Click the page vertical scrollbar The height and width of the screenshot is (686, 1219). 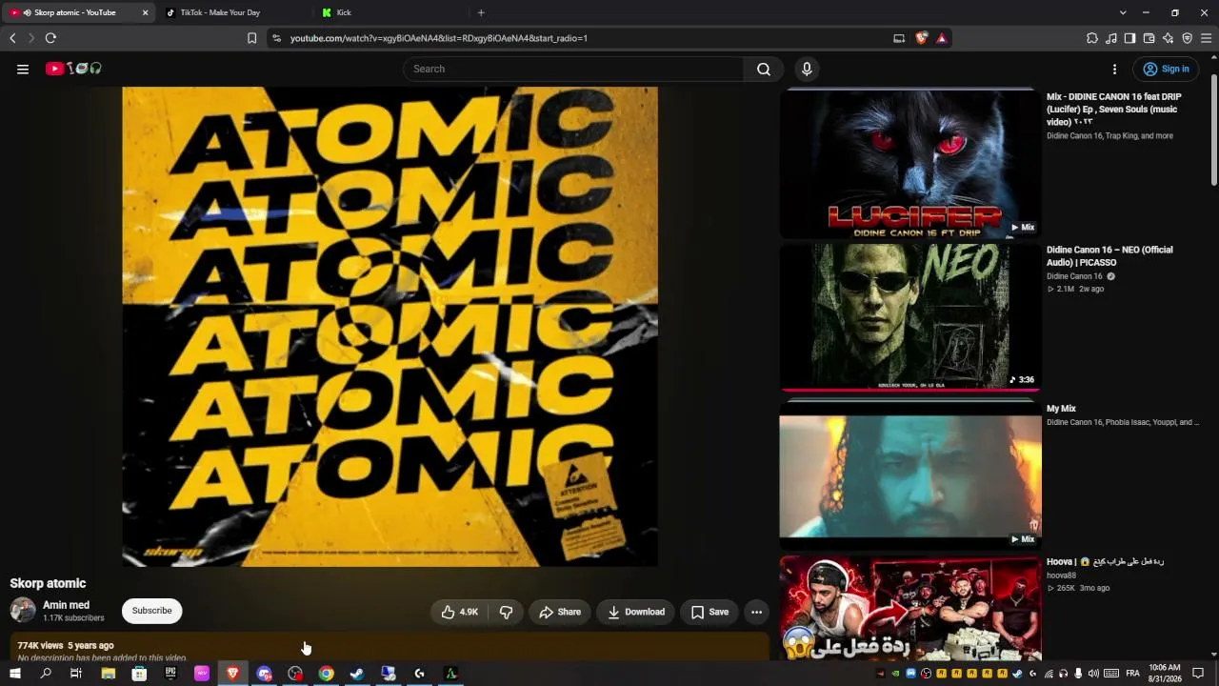point(1213,129)
